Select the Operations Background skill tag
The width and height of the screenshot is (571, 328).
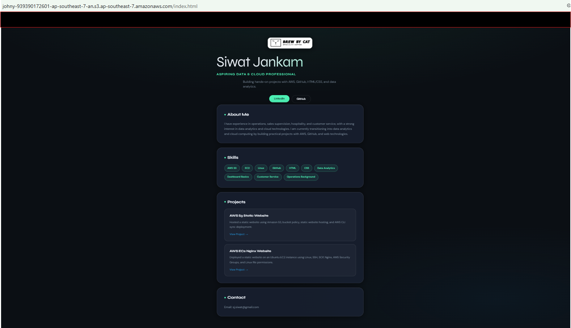tap(301, 177)
